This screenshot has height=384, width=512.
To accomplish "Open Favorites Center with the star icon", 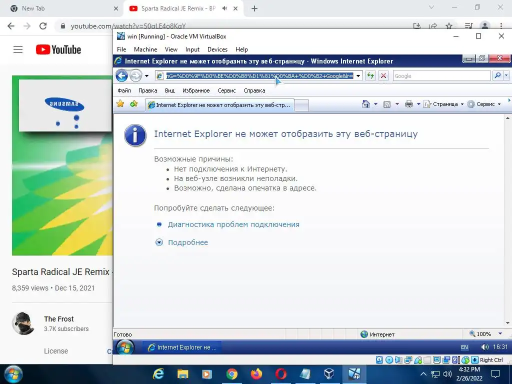I will 120,104.
